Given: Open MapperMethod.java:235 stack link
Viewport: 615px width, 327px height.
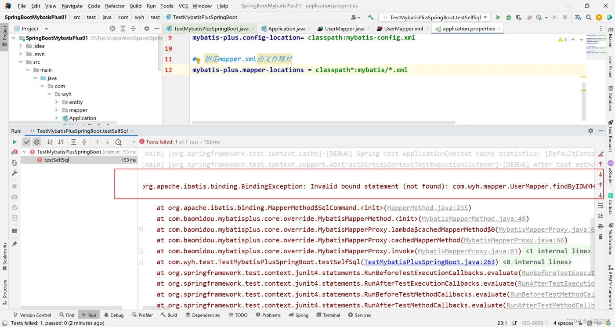Looking at the screenshot, I should point(427,208).
